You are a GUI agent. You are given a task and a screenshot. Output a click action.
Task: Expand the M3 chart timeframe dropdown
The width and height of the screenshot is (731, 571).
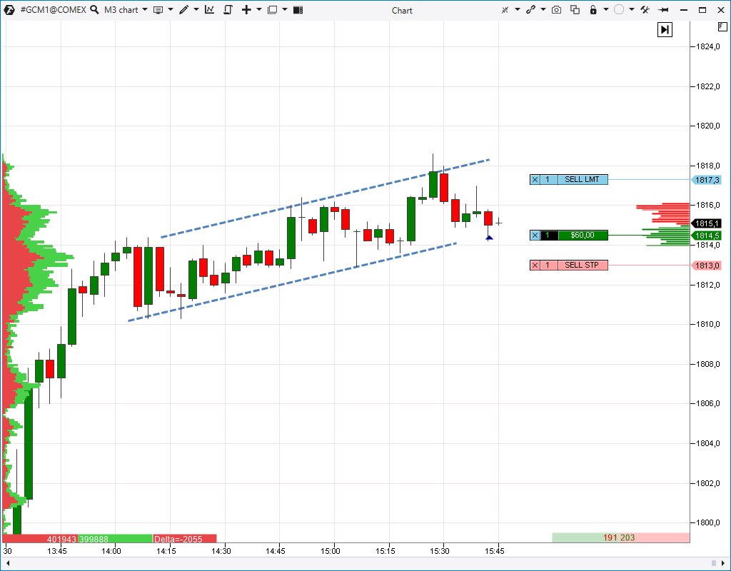(144, 9)
